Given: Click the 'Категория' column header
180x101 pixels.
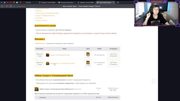Looking at the screenshot, I should (x=40, y=49).
